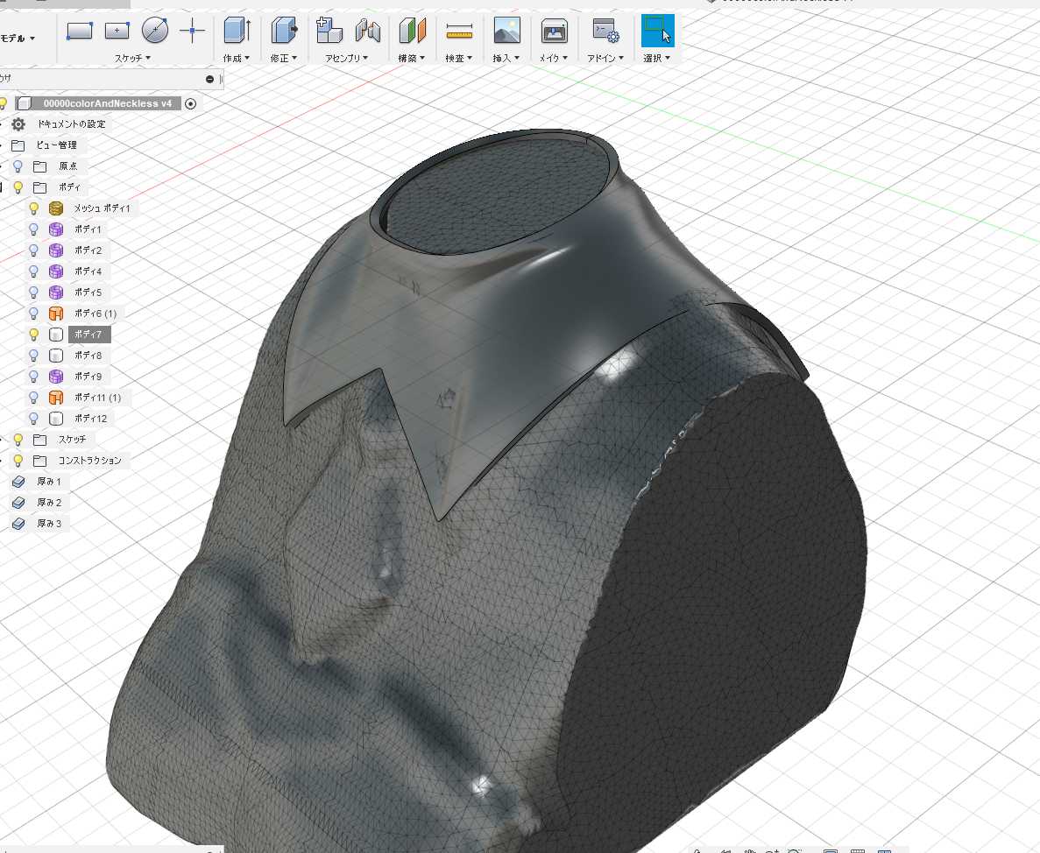Open the 修正 dropdown menu

point(283,59)
